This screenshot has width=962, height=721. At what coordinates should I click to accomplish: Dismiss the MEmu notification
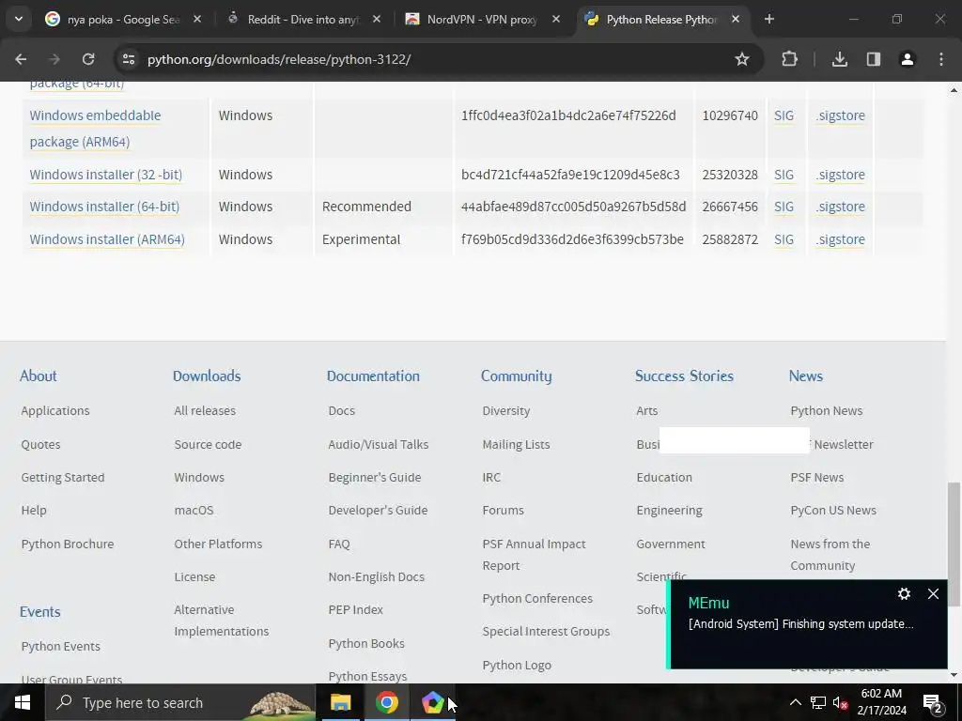point(933,593)
